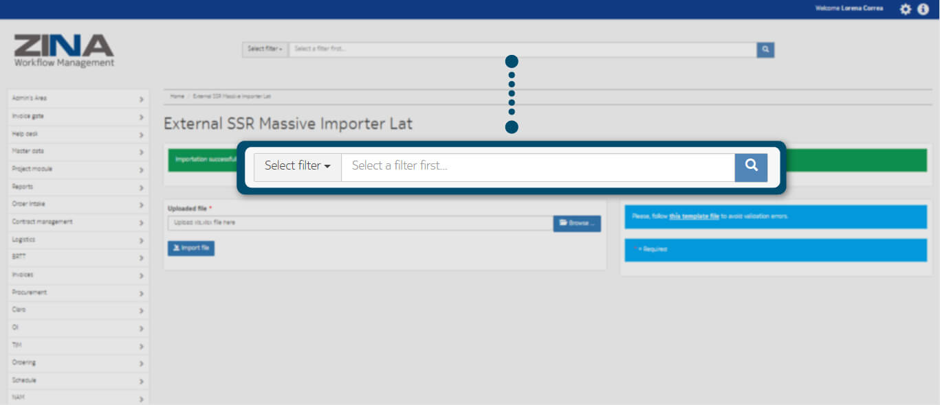Image resolution: width=940 pixels, height=405 pixels.
Task: Expand the Help desk chevron
Action: pos(141,135)
